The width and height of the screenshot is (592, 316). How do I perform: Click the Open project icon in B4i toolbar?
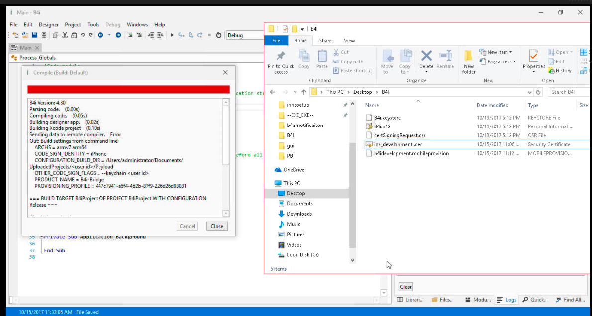point(25,35)
